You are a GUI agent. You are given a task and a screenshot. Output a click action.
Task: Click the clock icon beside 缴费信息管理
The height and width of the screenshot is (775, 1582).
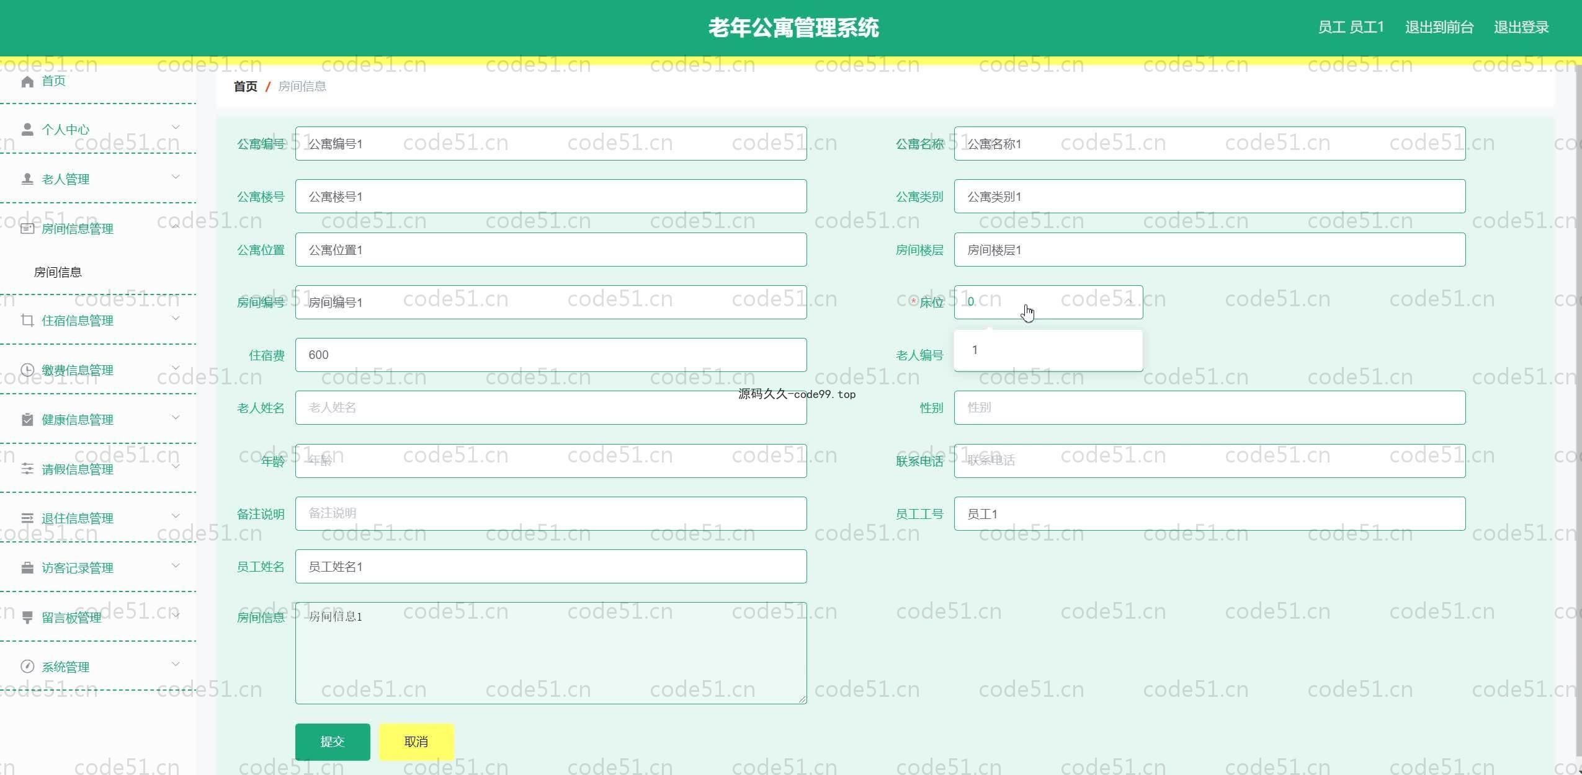(x=27, y=370)
